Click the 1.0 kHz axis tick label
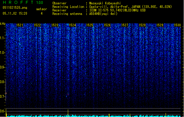Screen dimensions: 184x117 coord(2,53)
